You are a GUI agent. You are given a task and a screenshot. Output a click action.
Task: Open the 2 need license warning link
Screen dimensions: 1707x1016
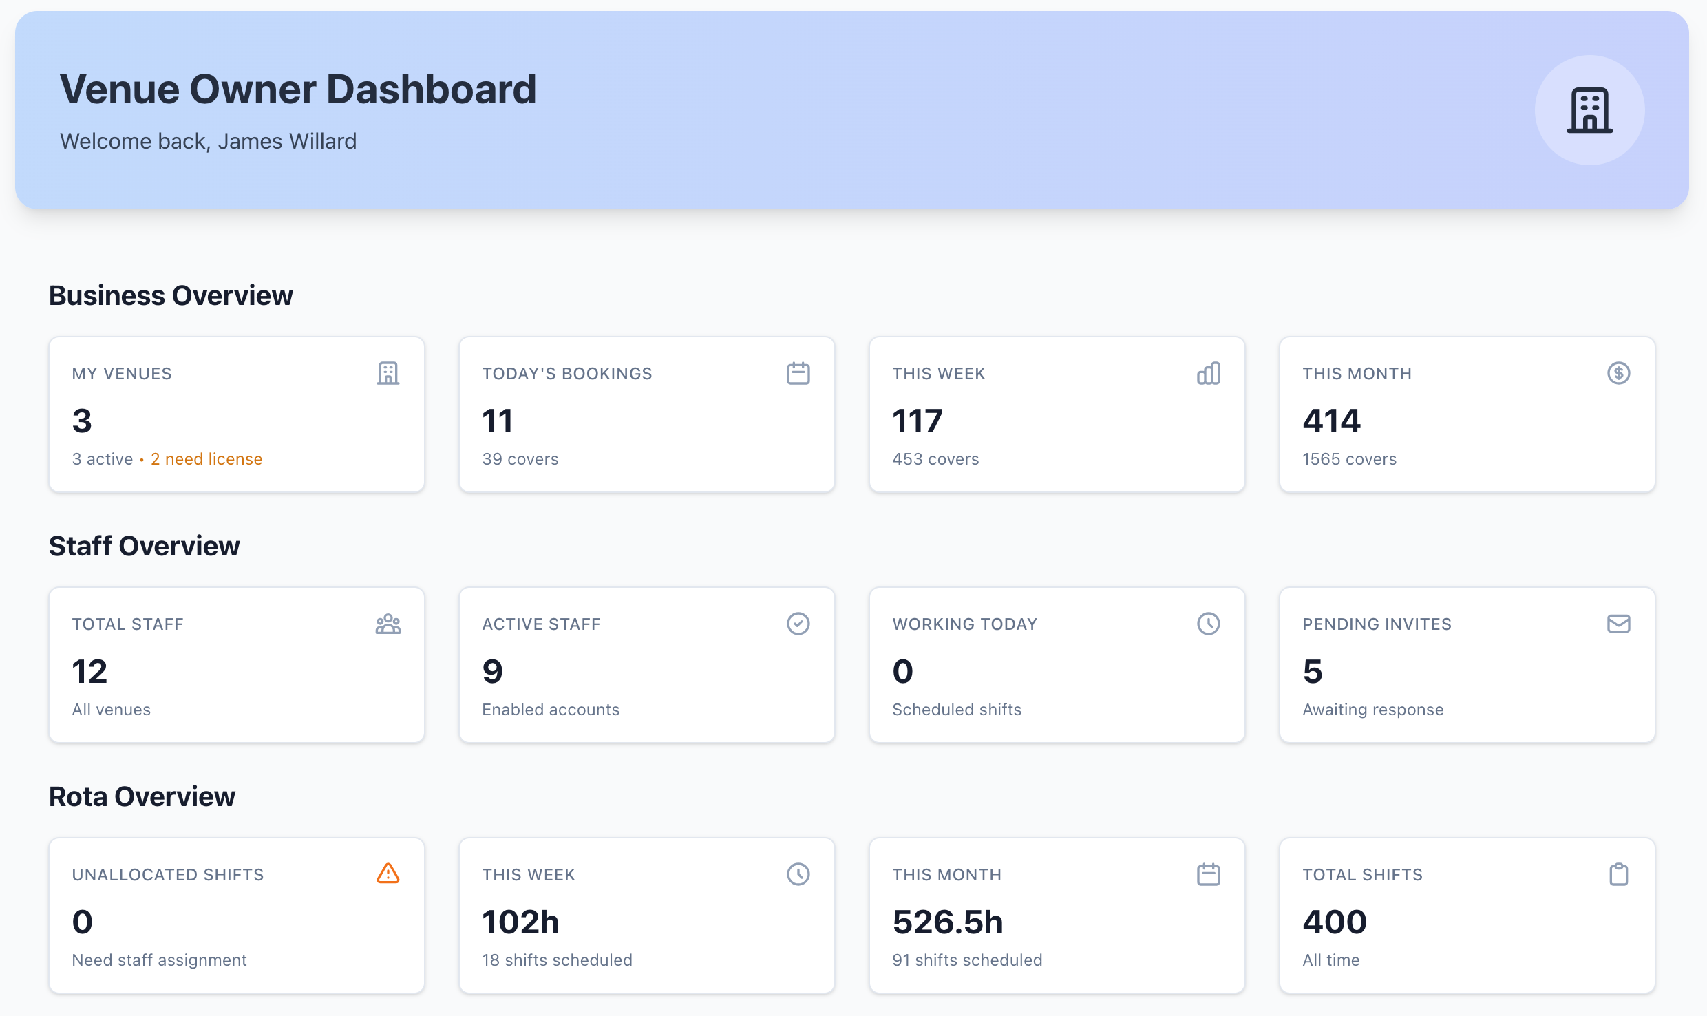pos(206,458)
